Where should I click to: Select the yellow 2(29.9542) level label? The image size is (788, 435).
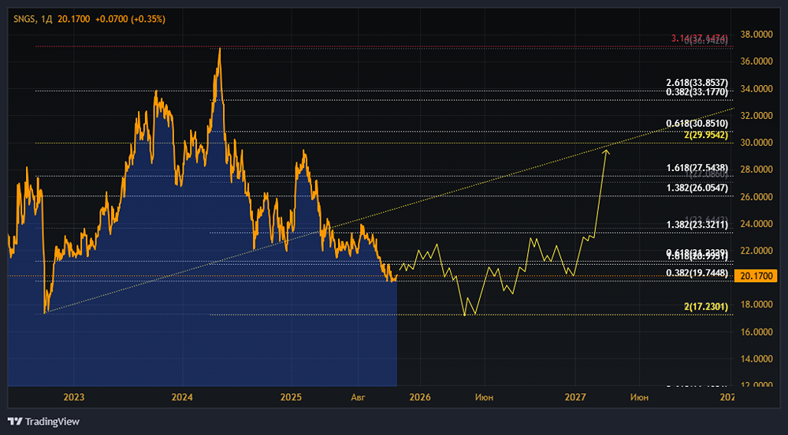[705, 135]
